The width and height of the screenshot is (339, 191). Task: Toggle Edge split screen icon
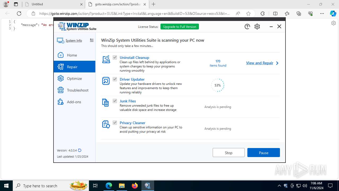click(x=275, y=14)
